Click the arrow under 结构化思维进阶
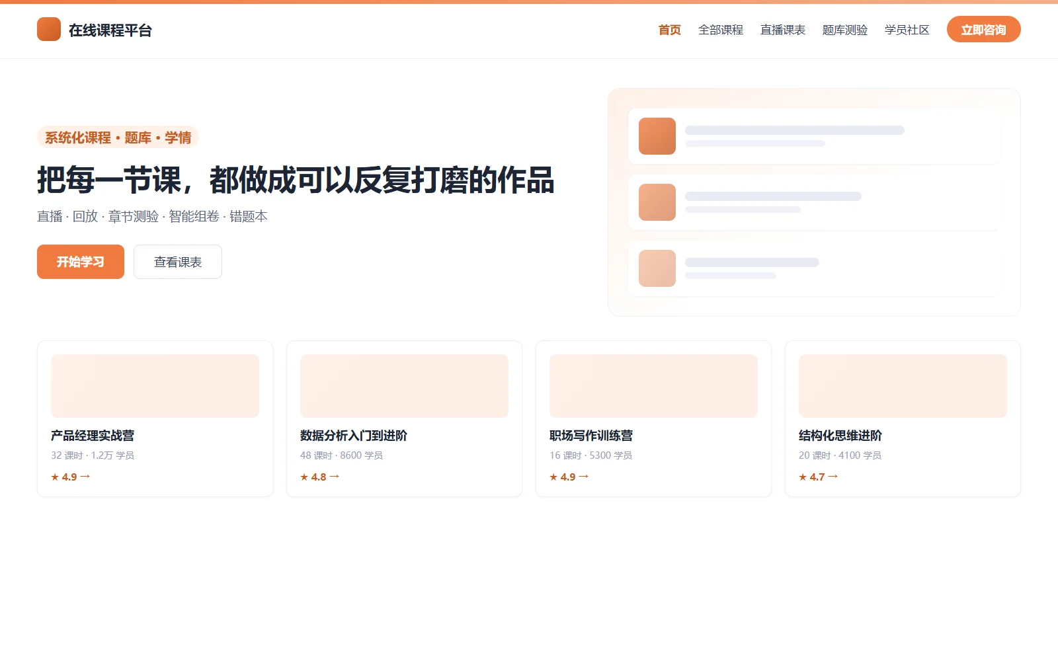The image size is (1058, 661). point(833,477)
